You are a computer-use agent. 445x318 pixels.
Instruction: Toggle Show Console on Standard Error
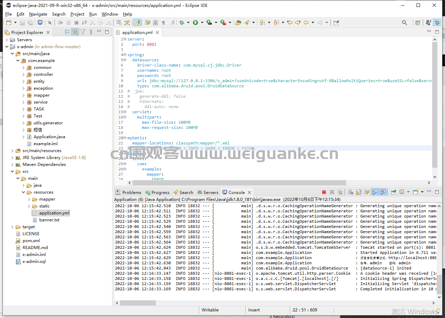click(383, 192)
